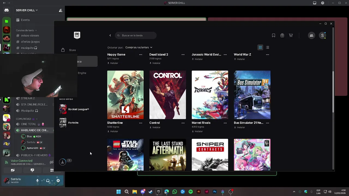349x196 pixels.
Task: Install Control
Action: [x=155, y=127]
